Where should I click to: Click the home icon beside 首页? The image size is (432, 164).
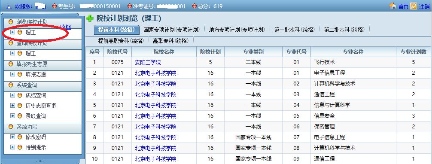[392, 6]
